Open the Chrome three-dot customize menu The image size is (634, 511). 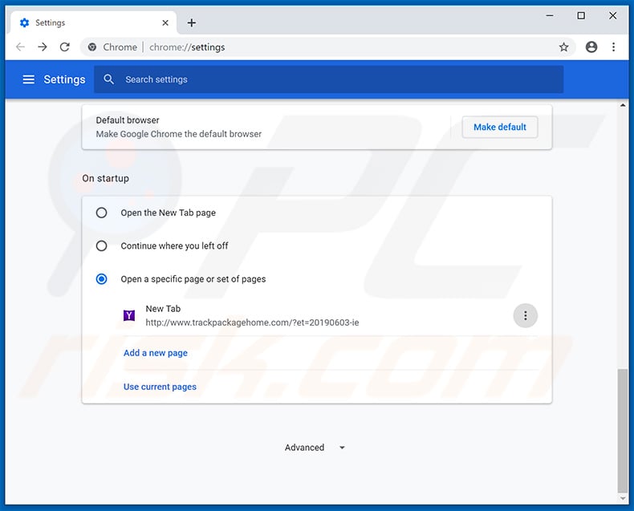pos(613,47)
